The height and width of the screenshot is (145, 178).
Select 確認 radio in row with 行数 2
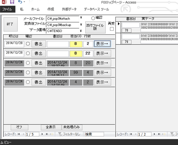28,44
